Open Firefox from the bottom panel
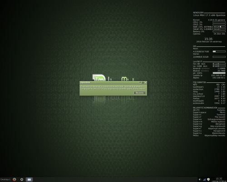Screen dimensions: 227x182 coord(15,179)
